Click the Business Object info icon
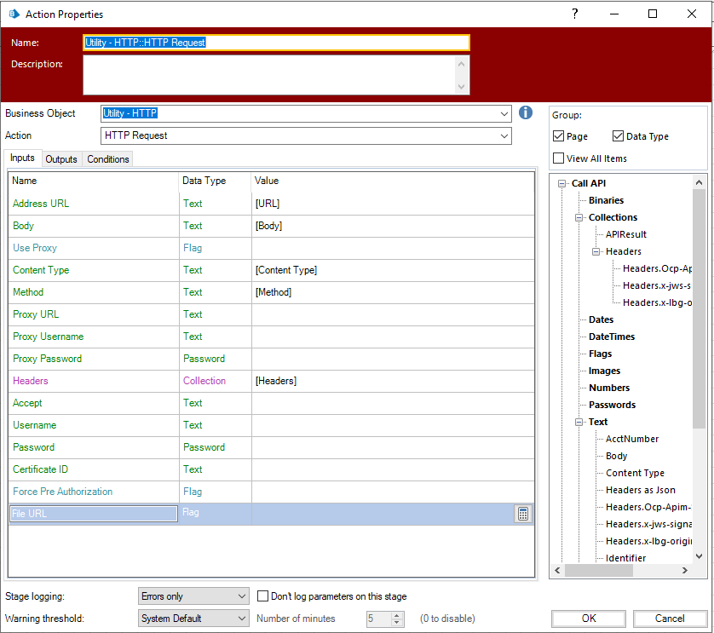This screenshot has width=714, height=633. click(x=526, y=113)
